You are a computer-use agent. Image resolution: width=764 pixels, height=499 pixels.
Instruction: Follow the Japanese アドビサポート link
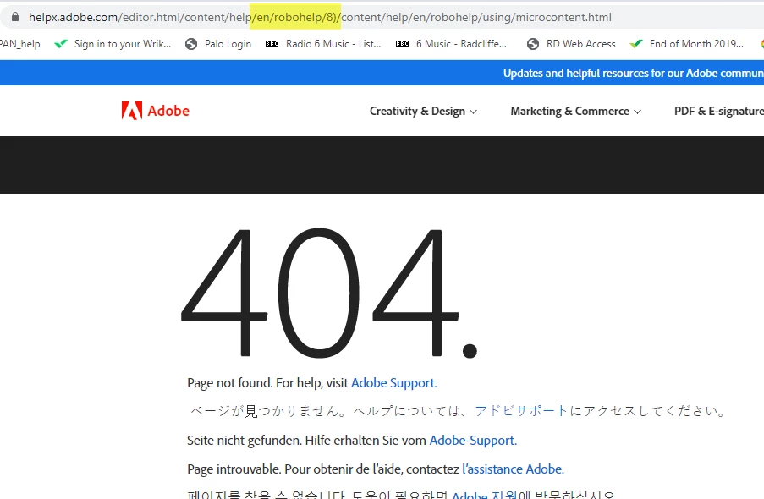[521, 411]
